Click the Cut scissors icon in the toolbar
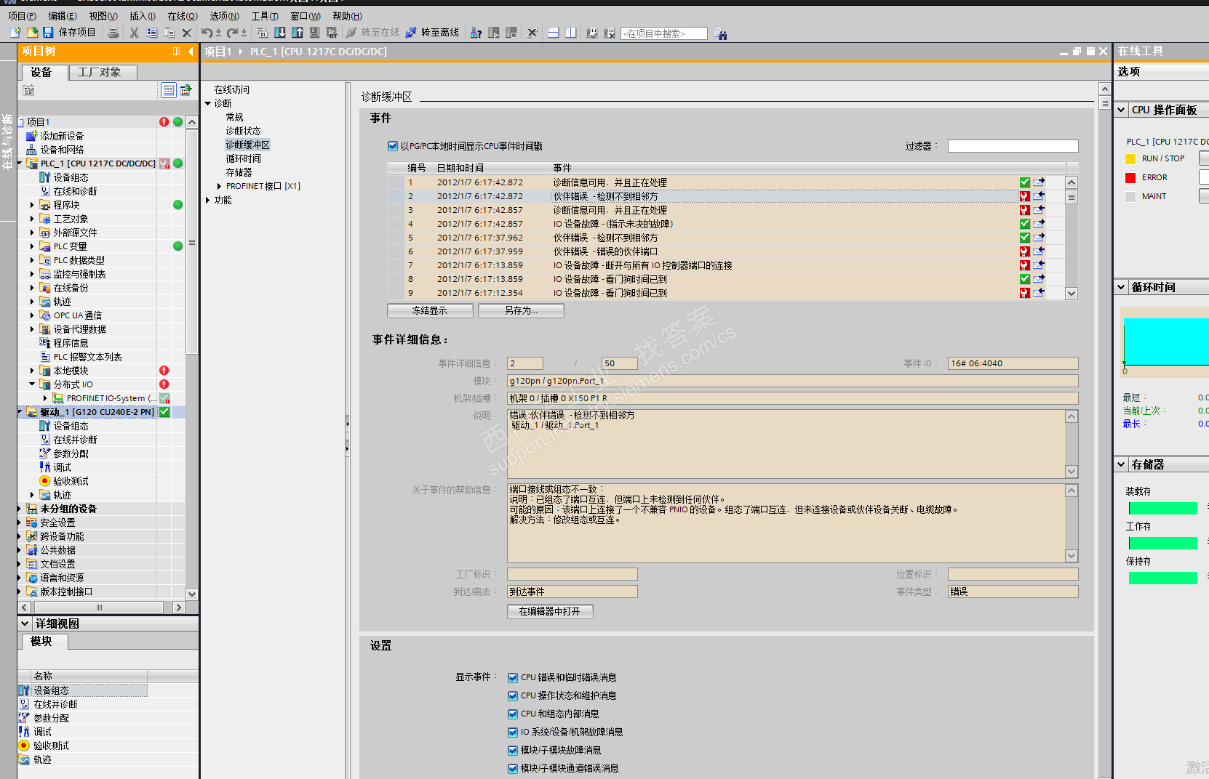Screen dimensions: 1209x779 134,33
